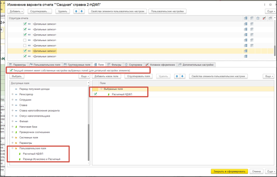Open the Добавить dropdown
This screenshot has width=277, height=177.
click(x=16, y=11)
